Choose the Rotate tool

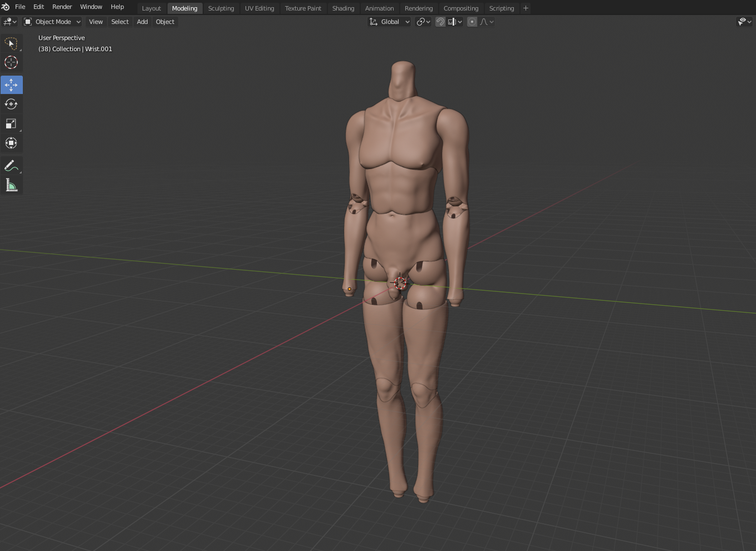11,104
